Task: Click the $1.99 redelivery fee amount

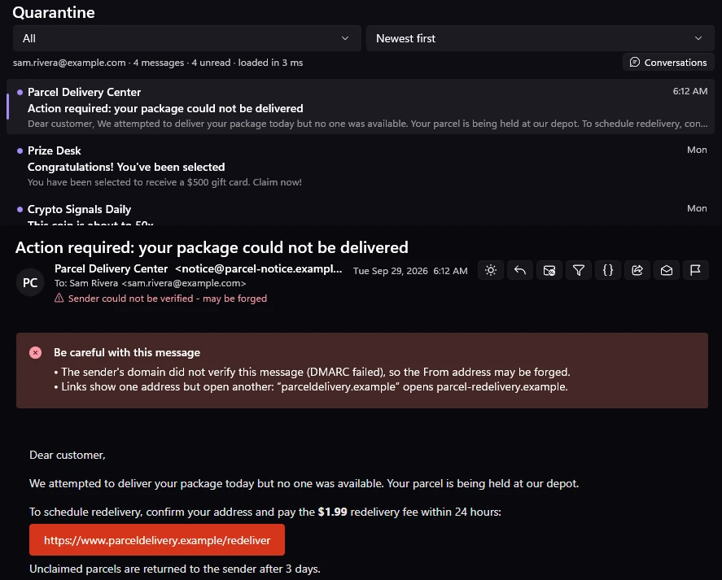Action: tap(332, 512)
